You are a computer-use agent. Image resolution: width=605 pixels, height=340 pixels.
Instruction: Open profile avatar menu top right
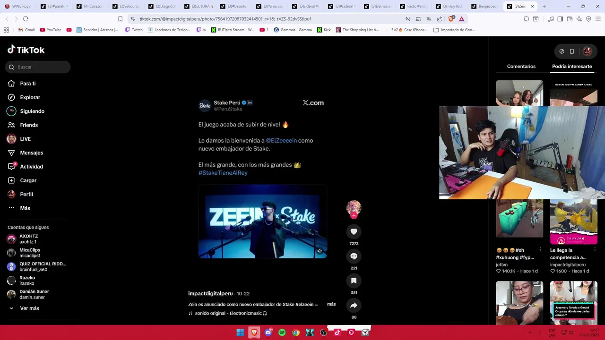click(x=587, y=51)
